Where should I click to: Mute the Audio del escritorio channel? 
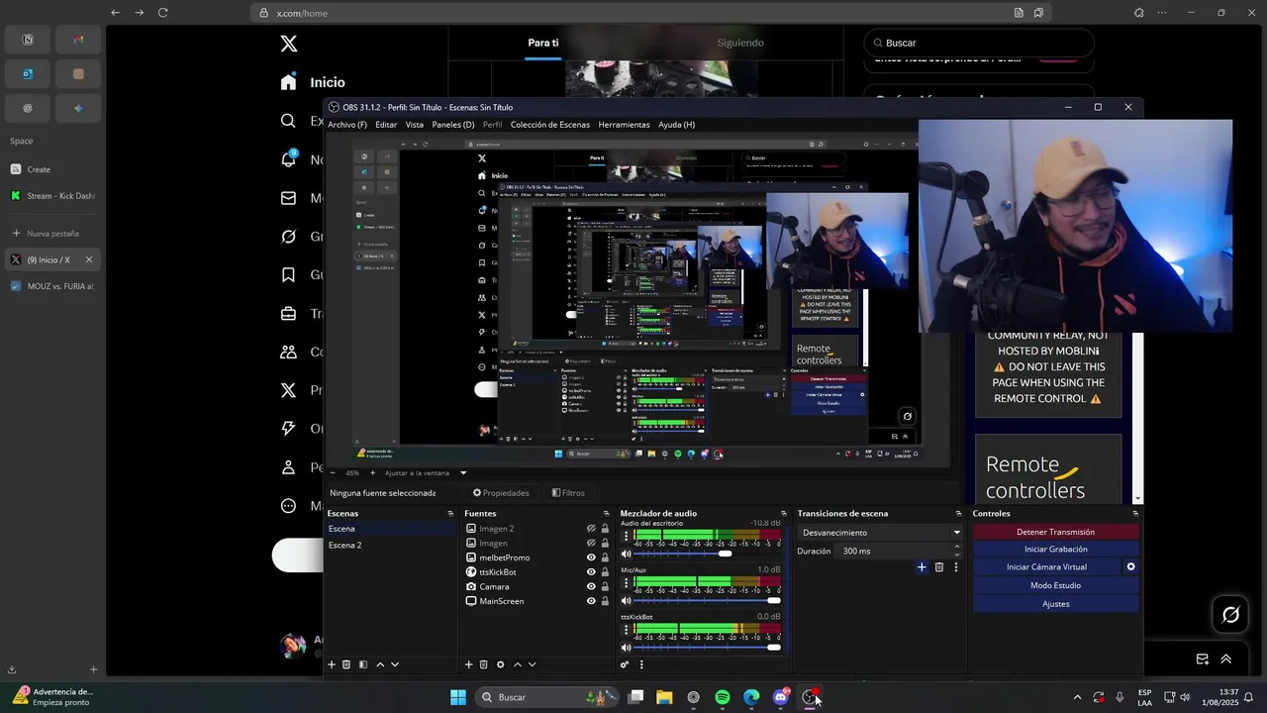pos(626,554)
